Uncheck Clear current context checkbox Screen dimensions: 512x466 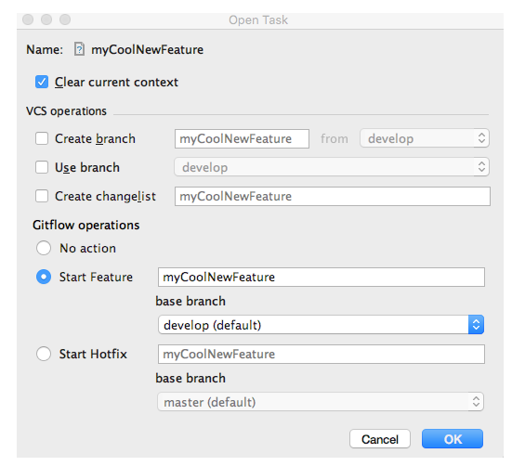pos(42,82)
